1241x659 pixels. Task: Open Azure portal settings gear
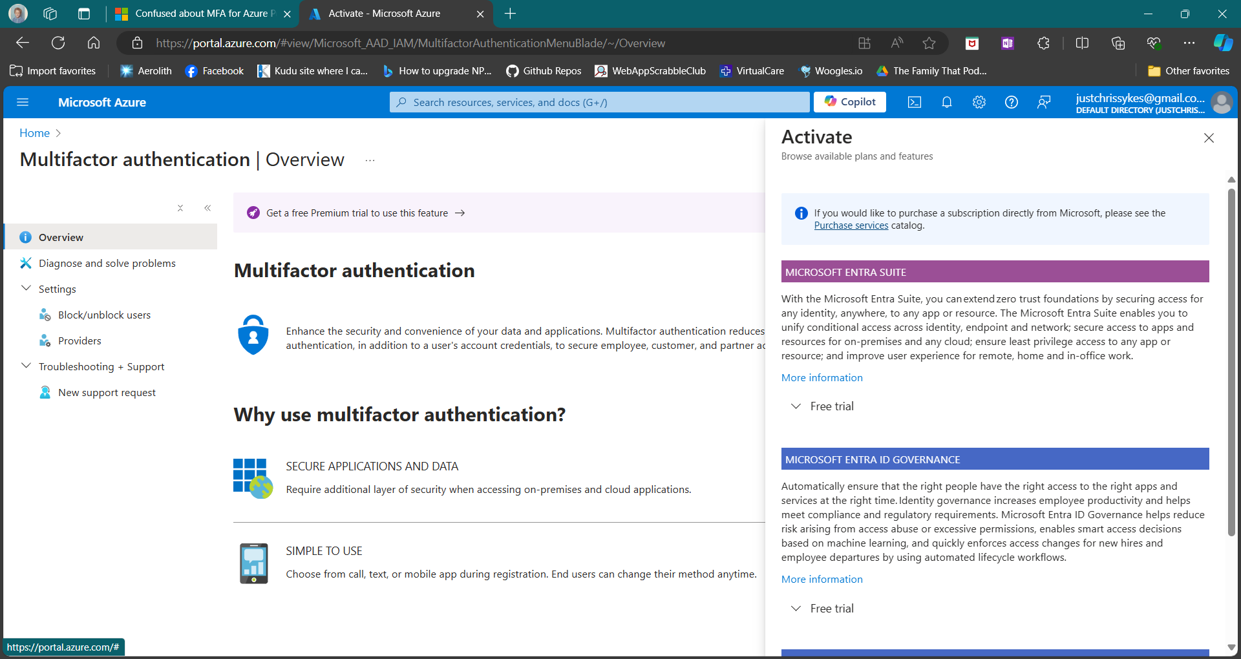click(x=979, y=102)
